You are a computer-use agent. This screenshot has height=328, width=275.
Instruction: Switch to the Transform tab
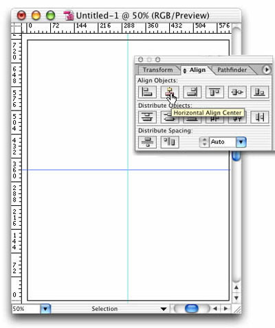(158, 70)
